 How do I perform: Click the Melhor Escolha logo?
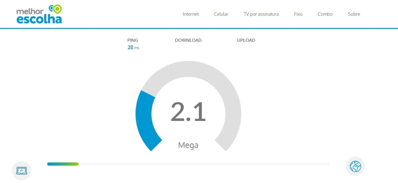39,14
